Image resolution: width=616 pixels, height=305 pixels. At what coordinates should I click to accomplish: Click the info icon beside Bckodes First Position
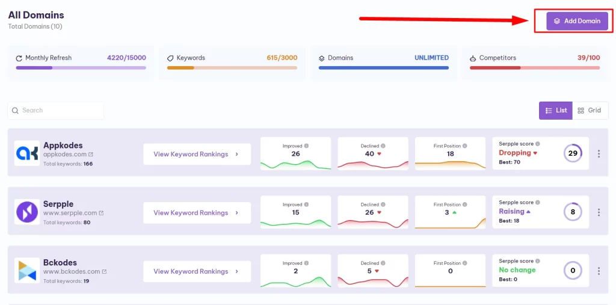point(465,263)
